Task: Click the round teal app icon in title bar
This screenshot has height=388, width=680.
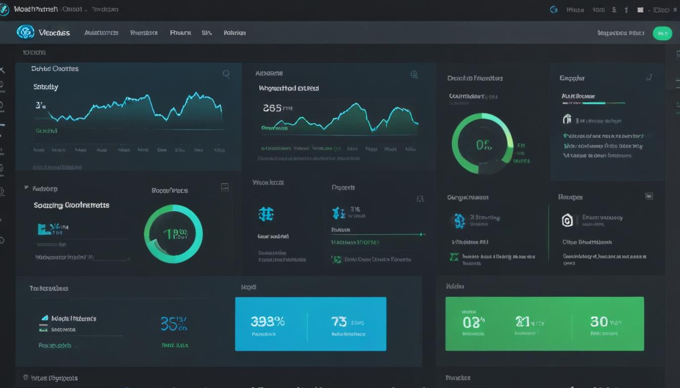Action: pos(5,10)
